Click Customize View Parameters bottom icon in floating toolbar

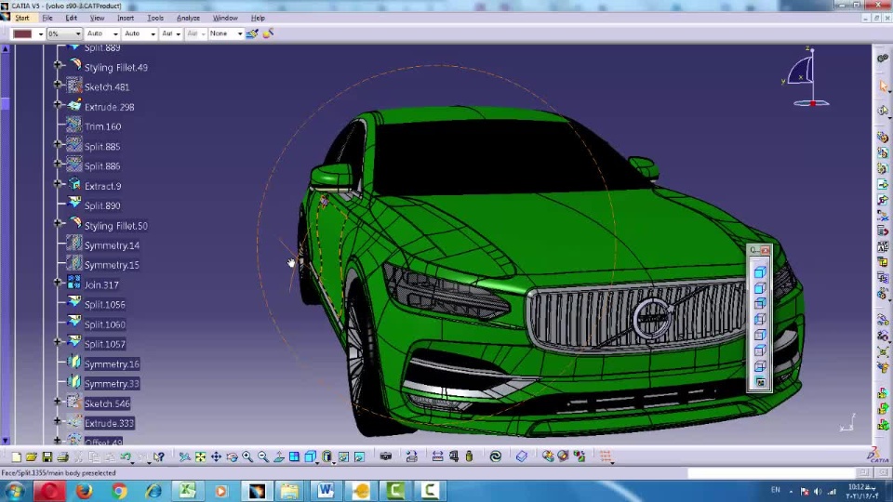(760, 382)
